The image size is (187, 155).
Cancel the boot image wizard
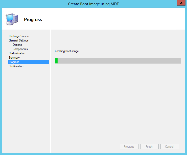(170, 146)
